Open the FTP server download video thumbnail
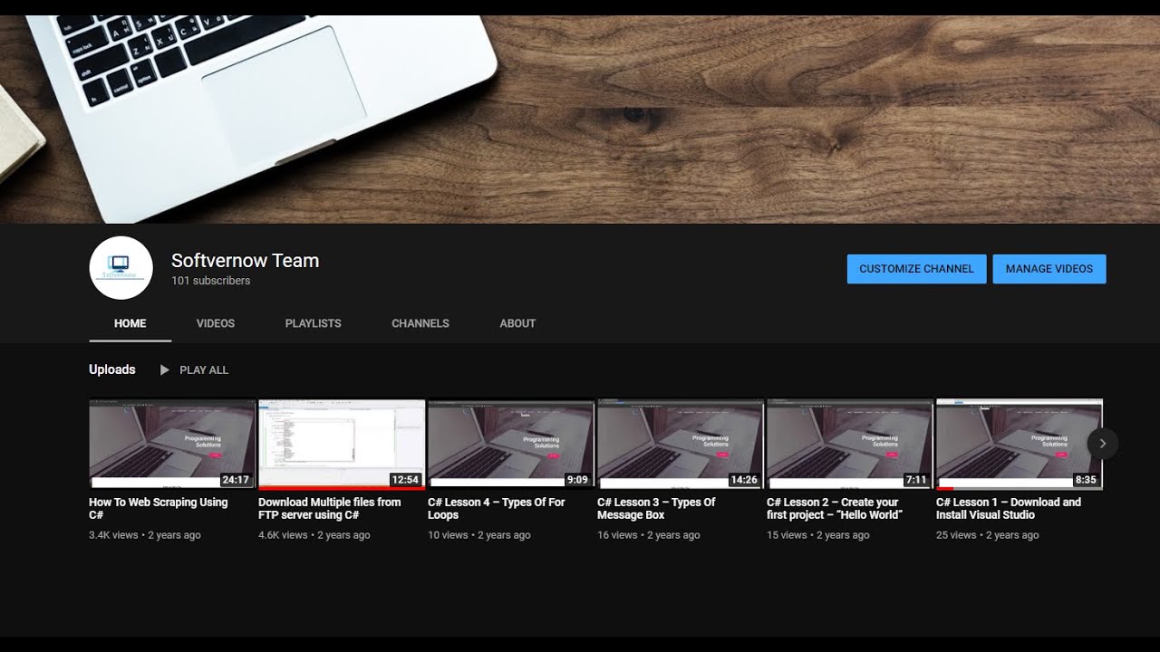 pos(342,444)
